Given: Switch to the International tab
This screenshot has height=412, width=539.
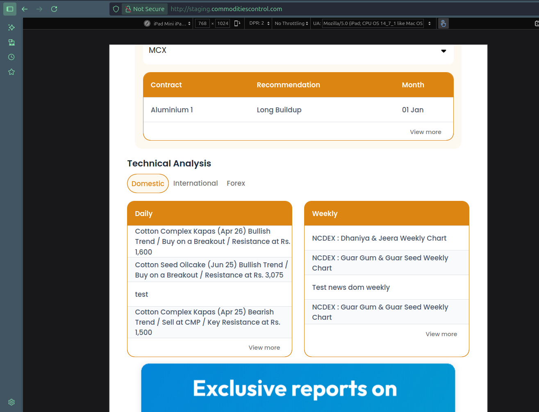Looking at the screenshot, I should pos(196,183).
